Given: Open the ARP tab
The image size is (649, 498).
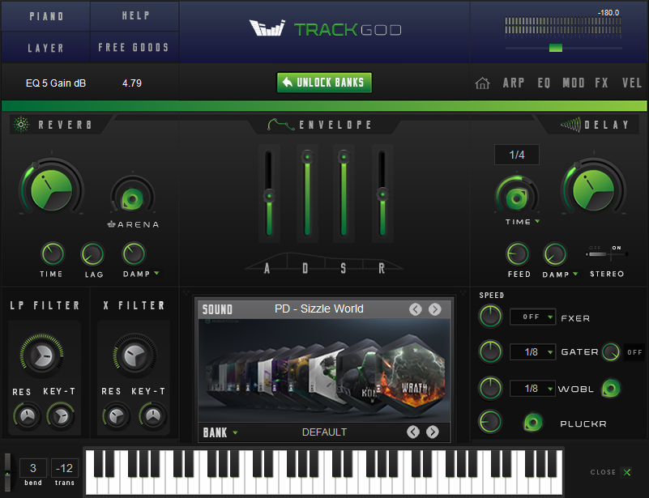Looking at the screenshot, I should pos(514,83).
